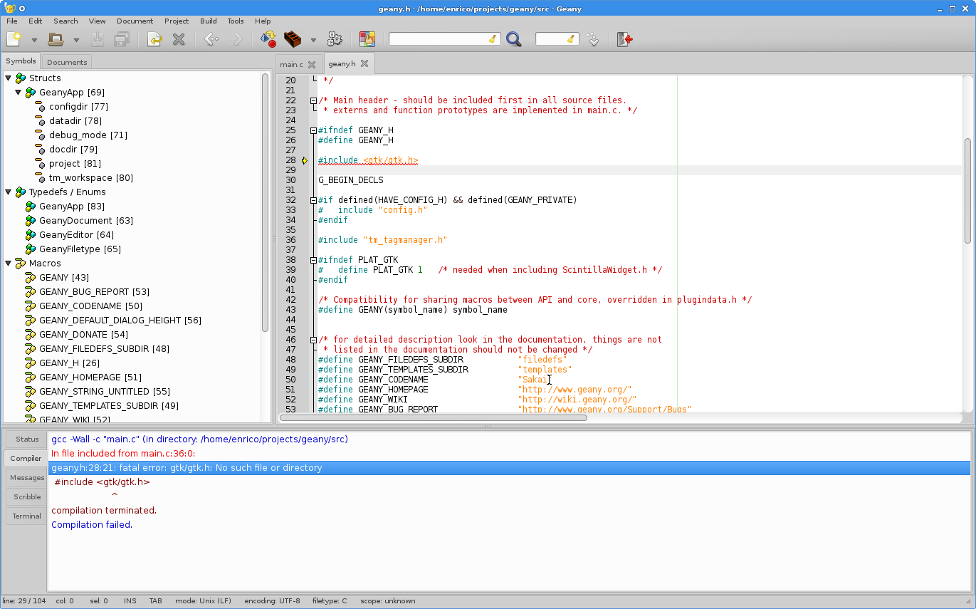This screenshot has height=609, width=976.
Task: Click the editor horizontal scrollbar thumb
Action: coord(433,417)
